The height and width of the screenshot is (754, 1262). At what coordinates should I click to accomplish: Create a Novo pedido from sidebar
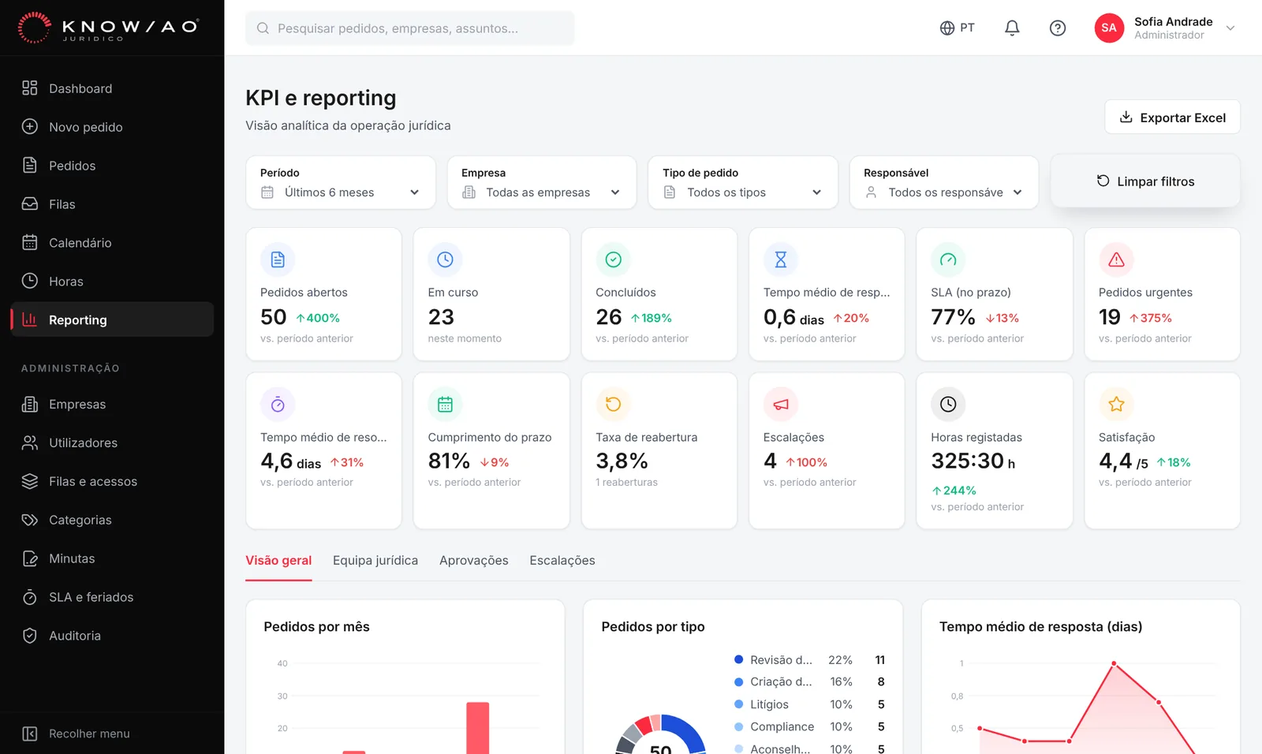pos(112,127)
